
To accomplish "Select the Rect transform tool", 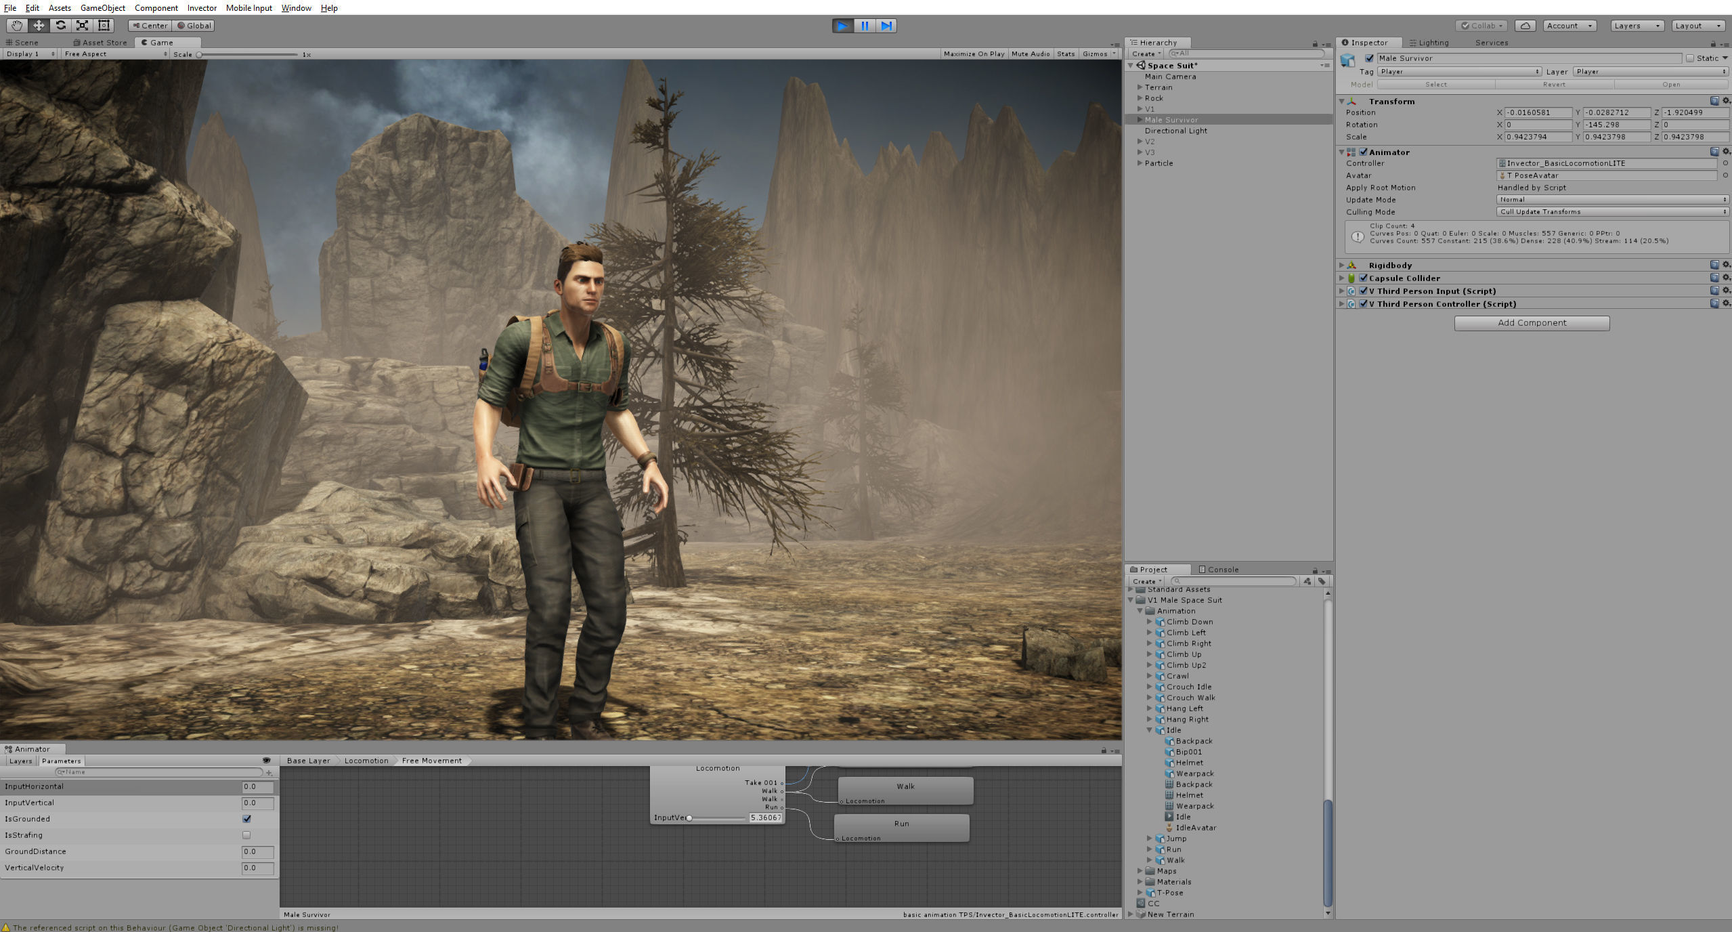I will pos(104,26).
